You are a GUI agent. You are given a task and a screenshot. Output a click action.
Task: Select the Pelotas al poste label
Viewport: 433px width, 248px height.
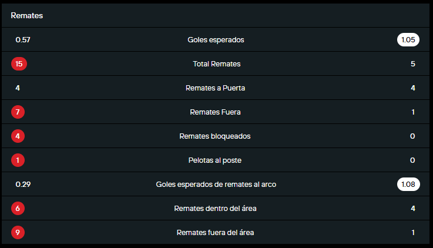[x=216, y=160]
